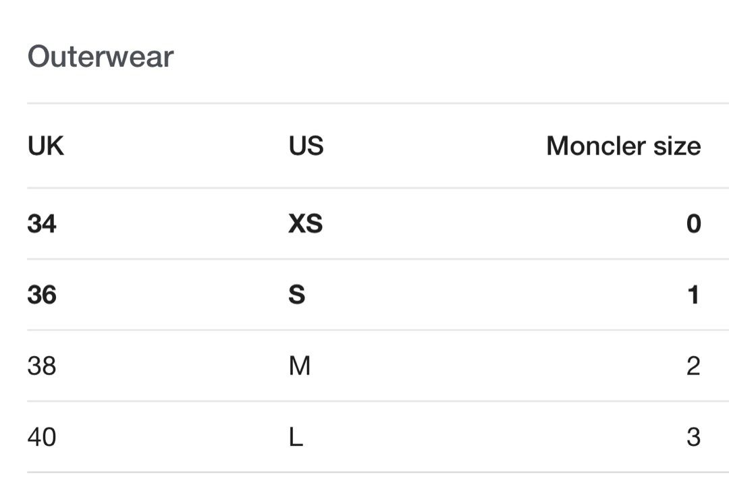This screenshot has width=729, height=493.
Task: Select Moncler size 1 value
Action: click(694, 295)
